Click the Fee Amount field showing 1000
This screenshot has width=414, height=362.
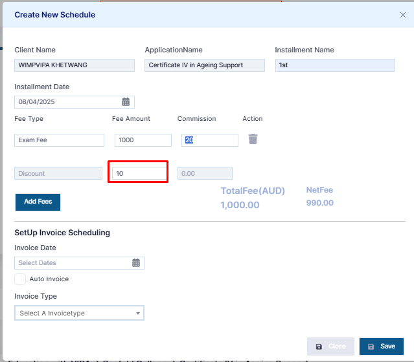[x=143, y=140]
